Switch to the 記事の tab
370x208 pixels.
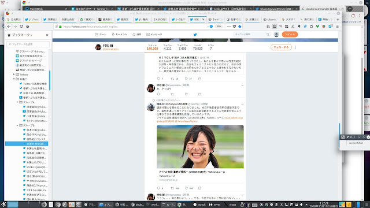click(x=234, y=19)
